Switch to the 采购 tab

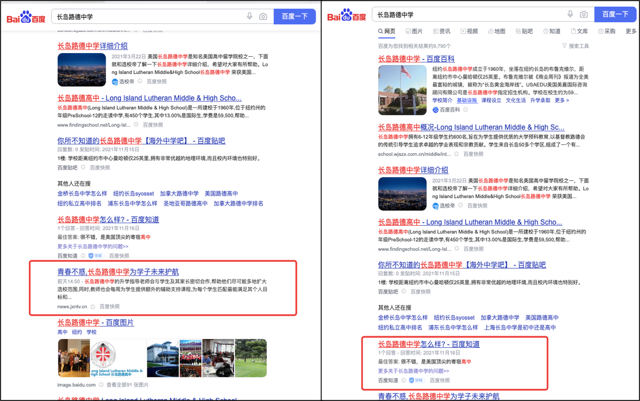(x=607, y=31)
